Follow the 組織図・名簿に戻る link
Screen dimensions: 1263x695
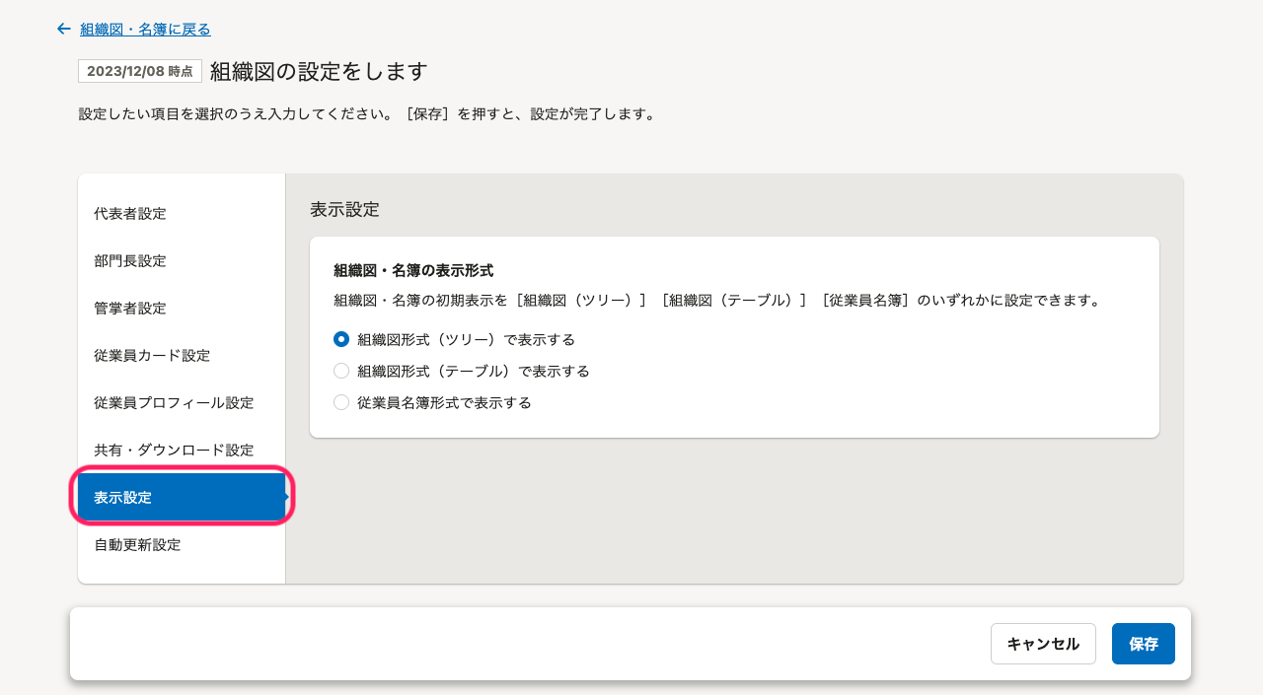[145, 30]
